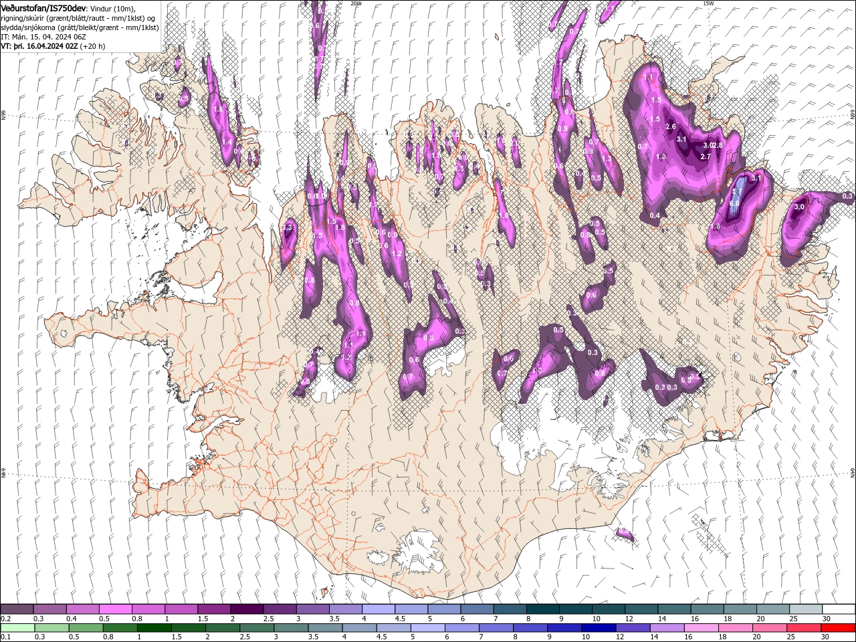The width and height of the screenshot is (856, 642).
Task: Select bottom legend swatch between 1 and 1.5
Action: point(154,628)
